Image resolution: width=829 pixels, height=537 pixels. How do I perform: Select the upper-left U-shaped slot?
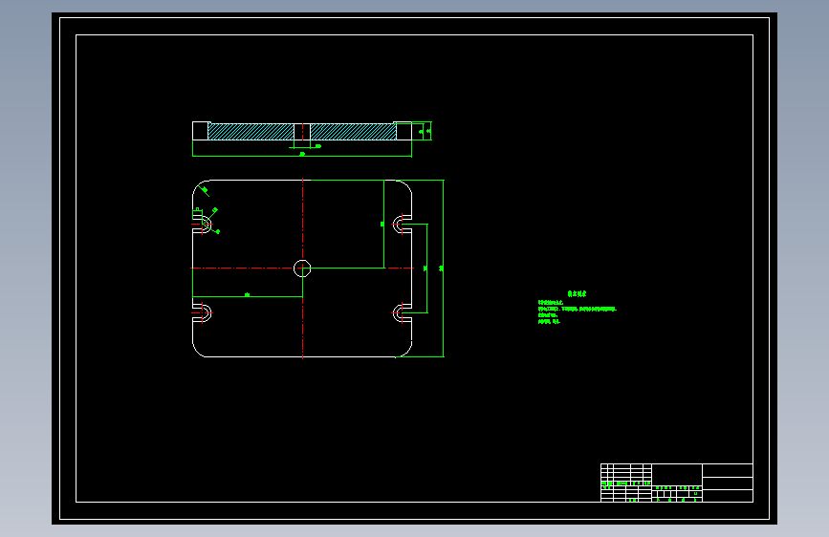[x=203, y=225]
